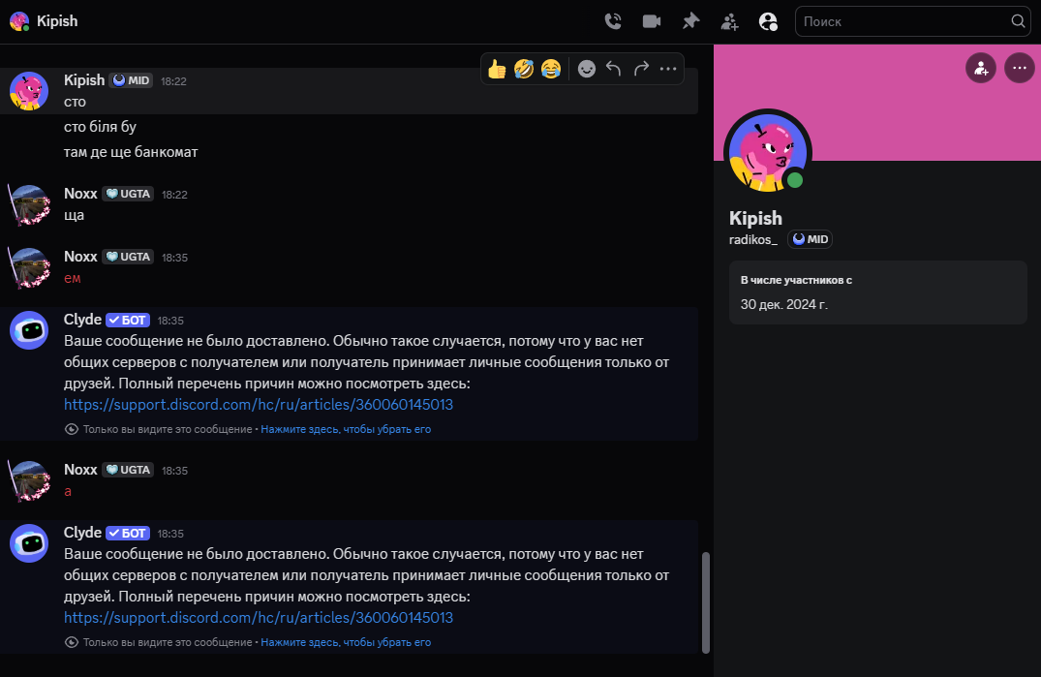
Task: Click the username "radikos_" in profile
Action: [752, 239]
